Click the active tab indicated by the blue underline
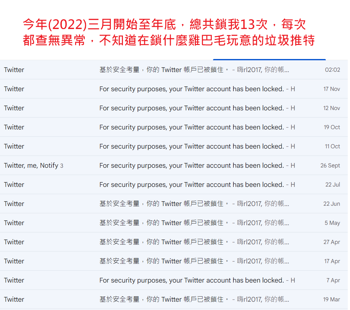This screenshot has height=310, width=350. coord(269,59)
